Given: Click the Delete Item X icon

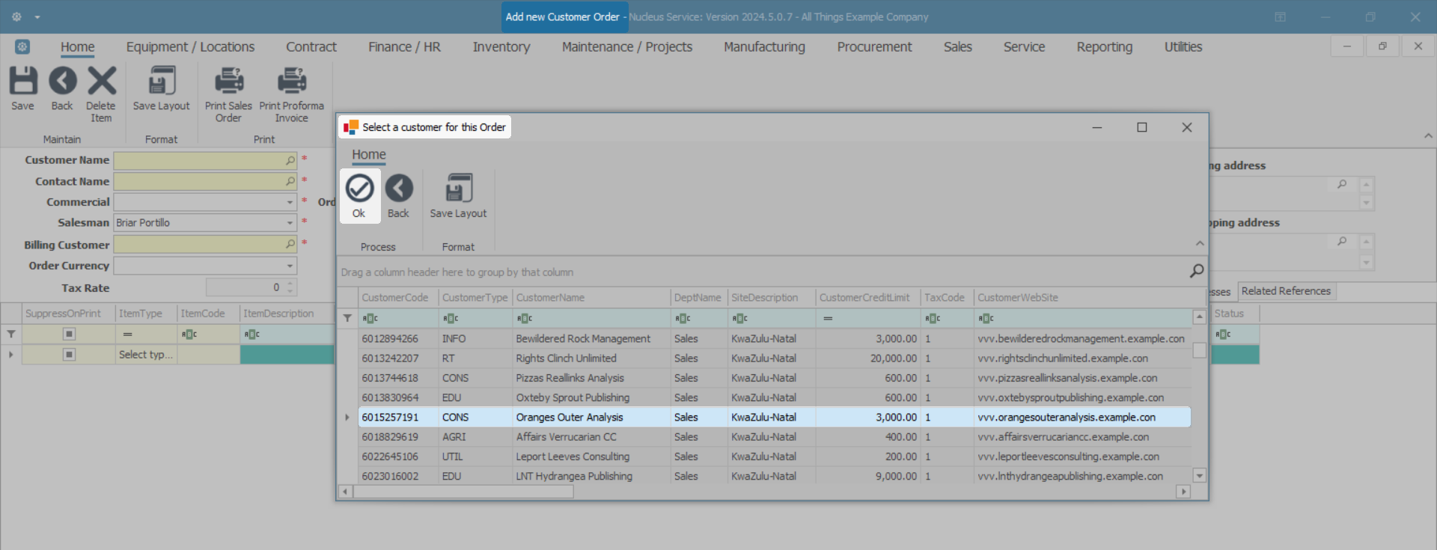Looking at the screenshot, I should click(101, 81).
